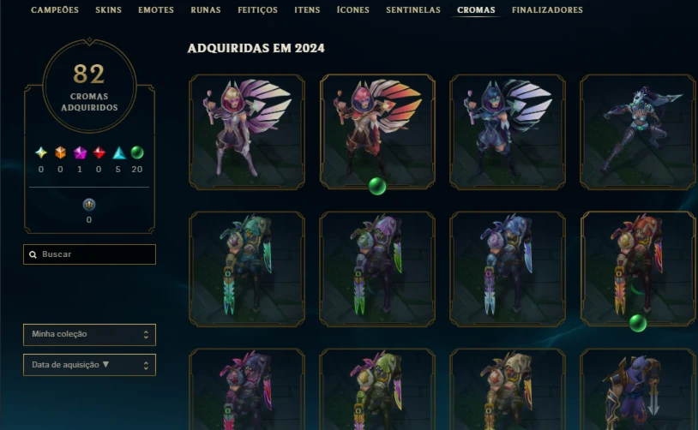Click the pink gem icon
Image resolution: width=698 pixels, height=430 pixels.
click(80, 152)
